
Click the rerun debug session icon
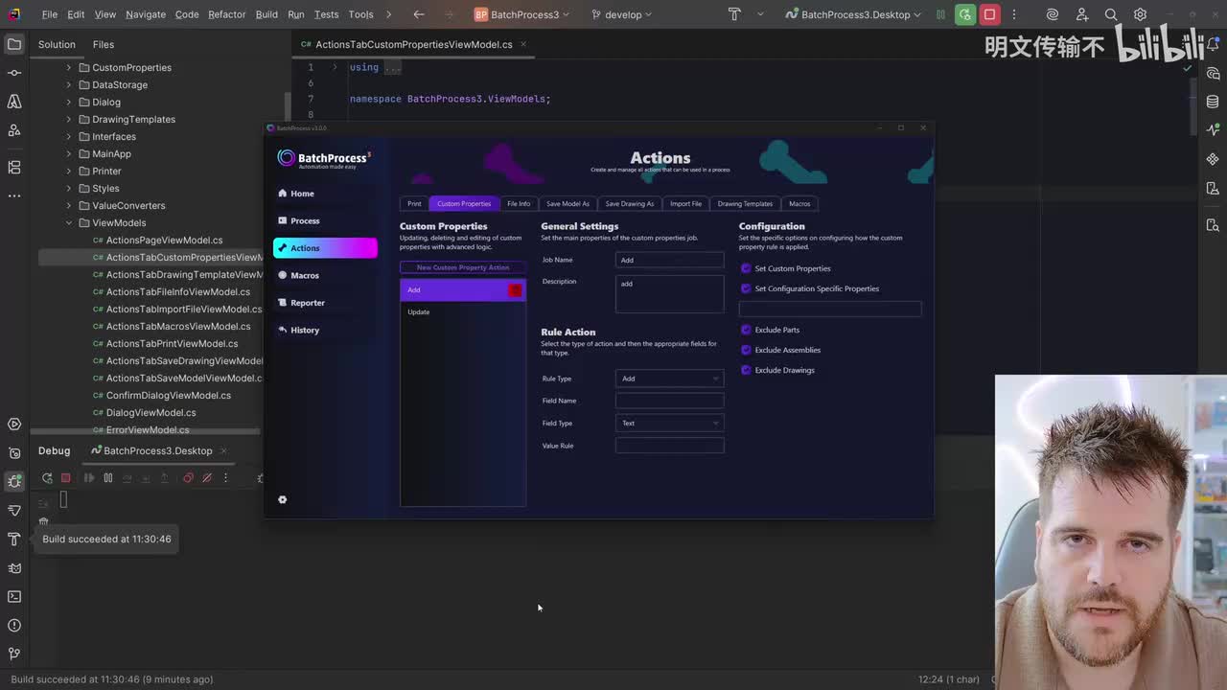(47, 478)
